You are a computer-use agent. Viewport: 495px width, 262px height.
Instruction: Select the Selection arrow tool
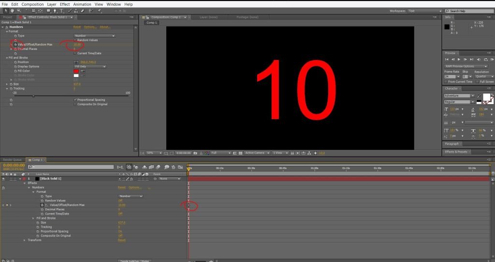(x=6, y=11)
